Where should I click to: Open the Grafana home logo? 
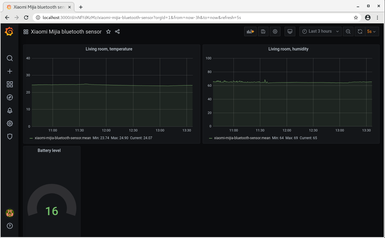click(9, 31)
